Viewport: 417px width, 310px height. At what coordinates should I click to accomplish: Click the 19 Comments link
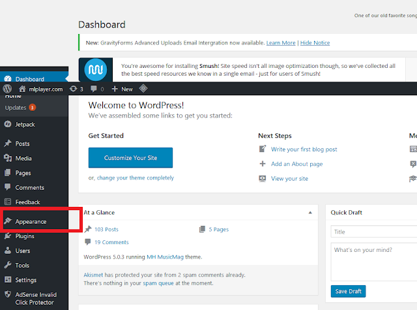(111, 242)
